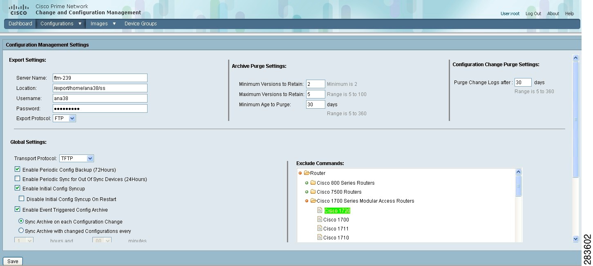Click the Cisco 7500 Routers folder icon
The width and height of the screenshot is (593, 266).
[313, 192]
